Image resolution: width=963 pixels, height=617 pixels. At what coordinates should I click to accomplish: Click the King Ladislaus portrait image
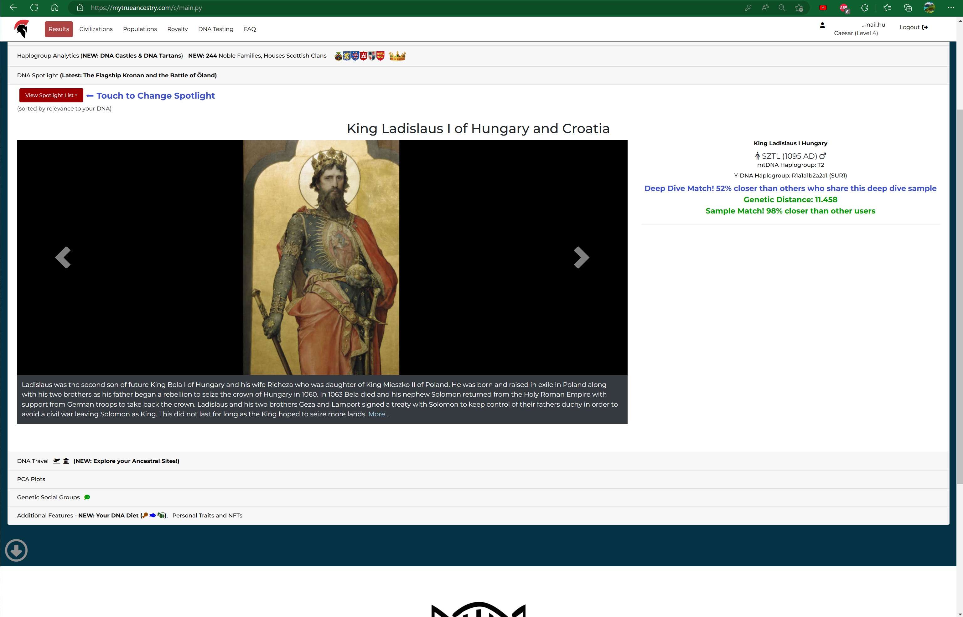tap(321, 257)
